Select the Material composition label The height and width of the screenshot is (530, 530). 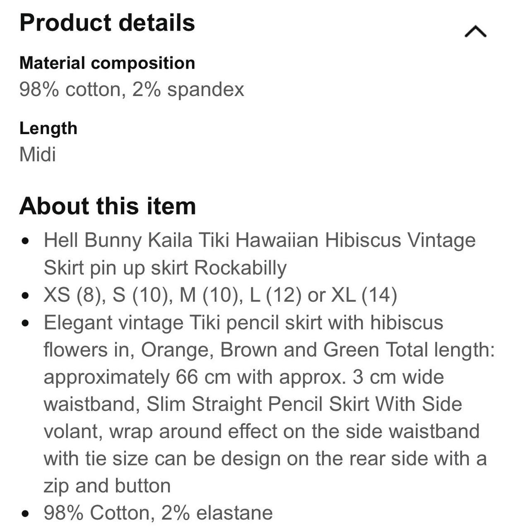pos(107,63)
